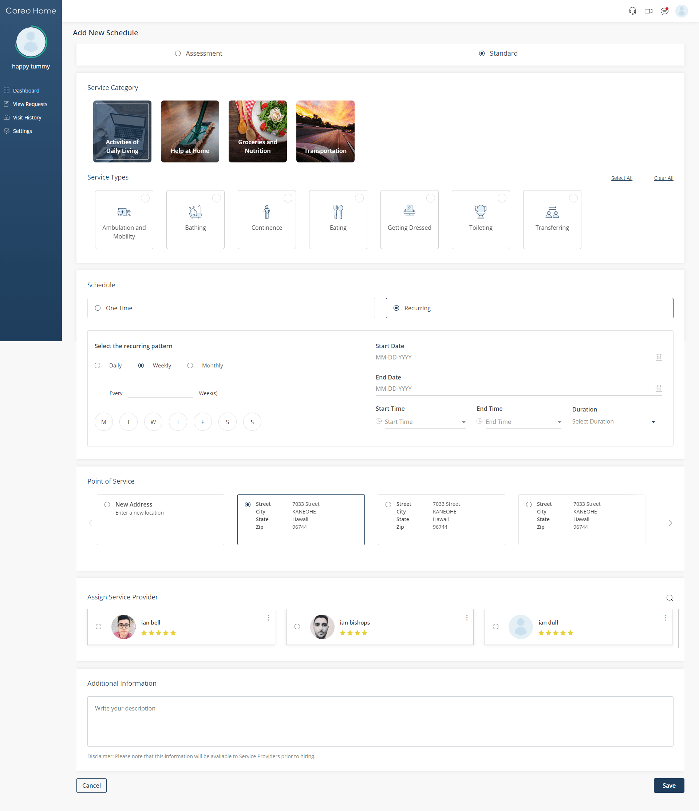Click the Clear All link for service types

(663, 178)
